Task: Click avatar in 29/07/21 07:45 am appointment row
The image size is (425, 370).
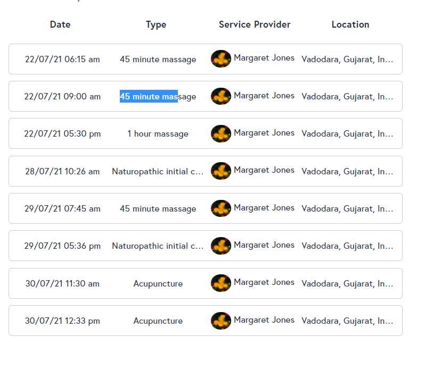Action: [221, 208]
